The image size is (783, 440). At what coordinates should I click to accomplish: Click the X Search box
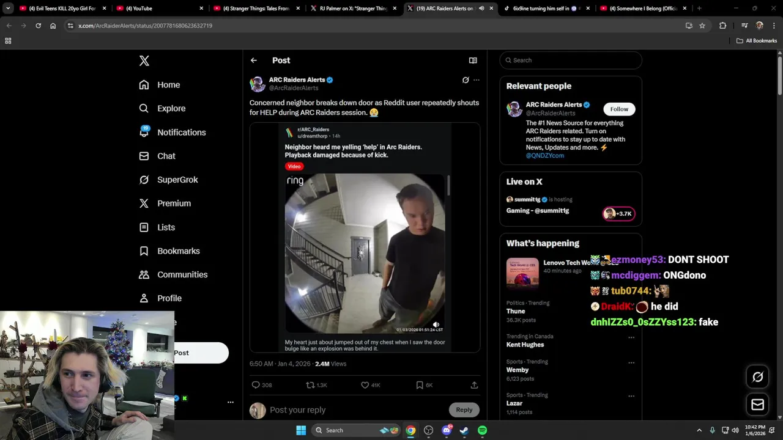(x=571, y=60)
